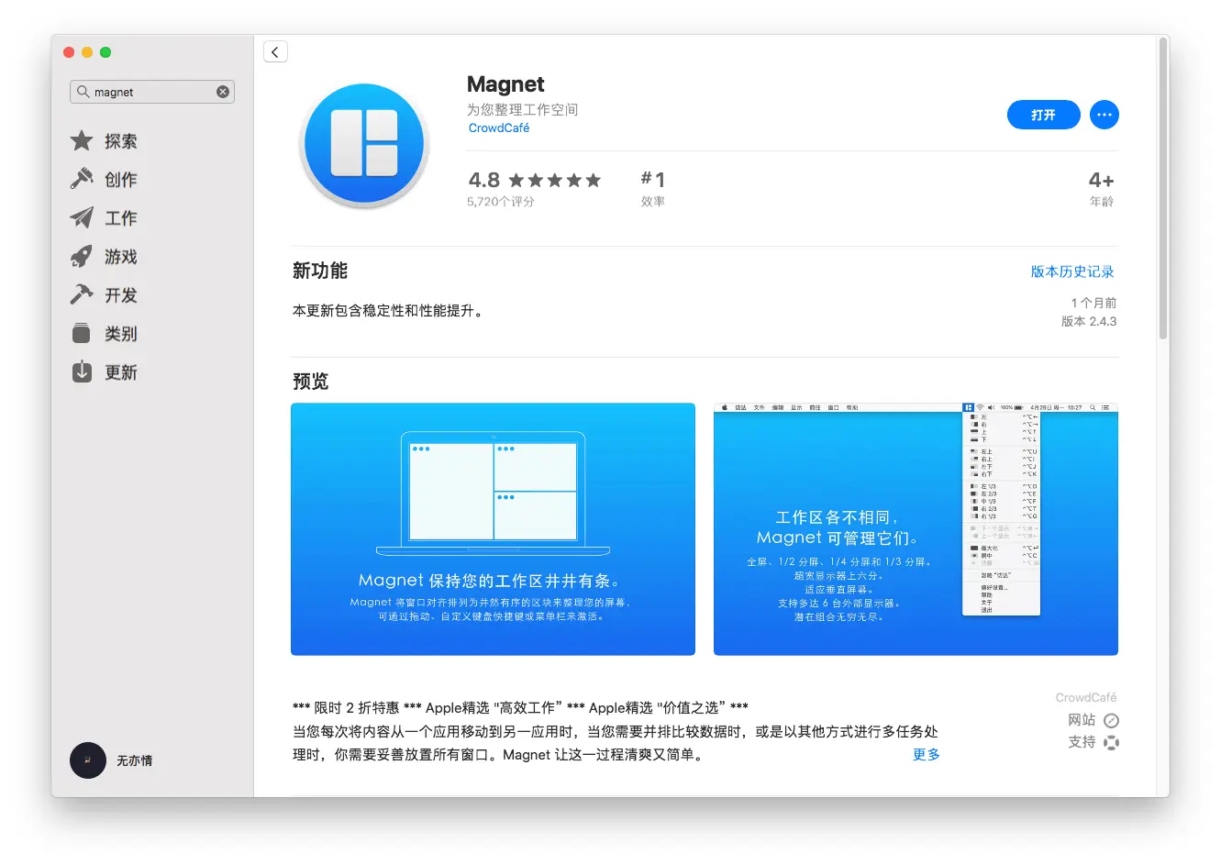The height and width of the screenshot is (865, 1221).
Task: Click the Play rocket icon
Action: [x=82, y=256]
